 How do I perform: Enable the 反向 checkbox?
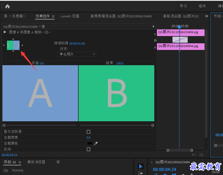pos(89,149)
